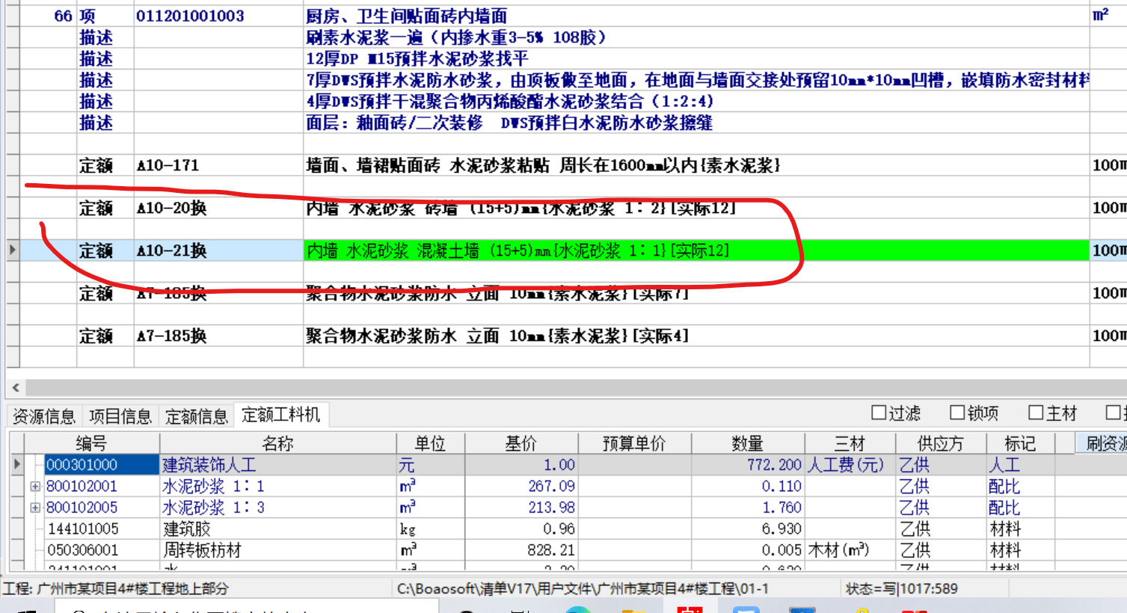Click the 三材 column header
The width and height of the screenshot is (1127, 613).
850,443
